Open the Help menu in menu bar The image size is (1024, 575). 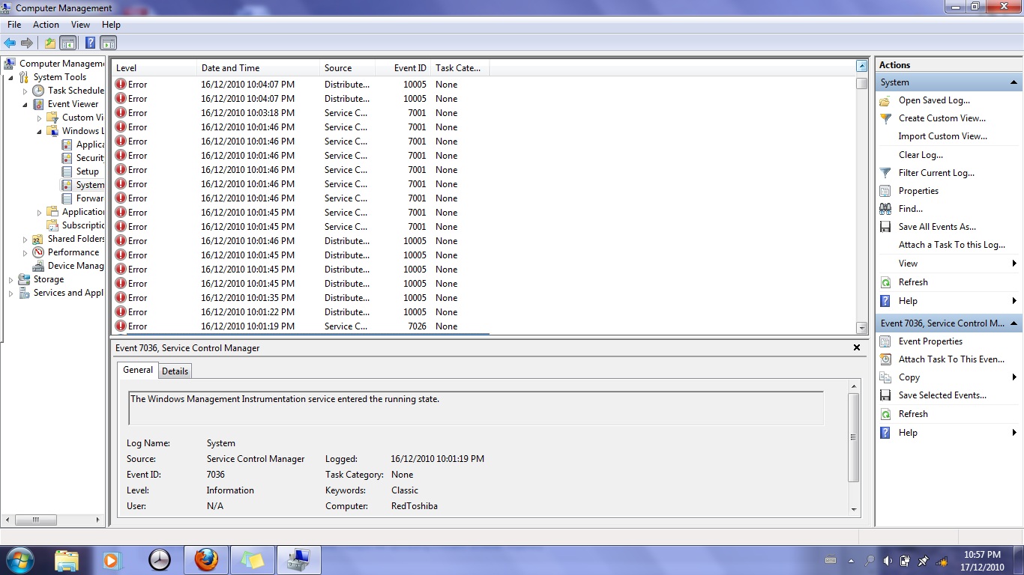point(111,25)
